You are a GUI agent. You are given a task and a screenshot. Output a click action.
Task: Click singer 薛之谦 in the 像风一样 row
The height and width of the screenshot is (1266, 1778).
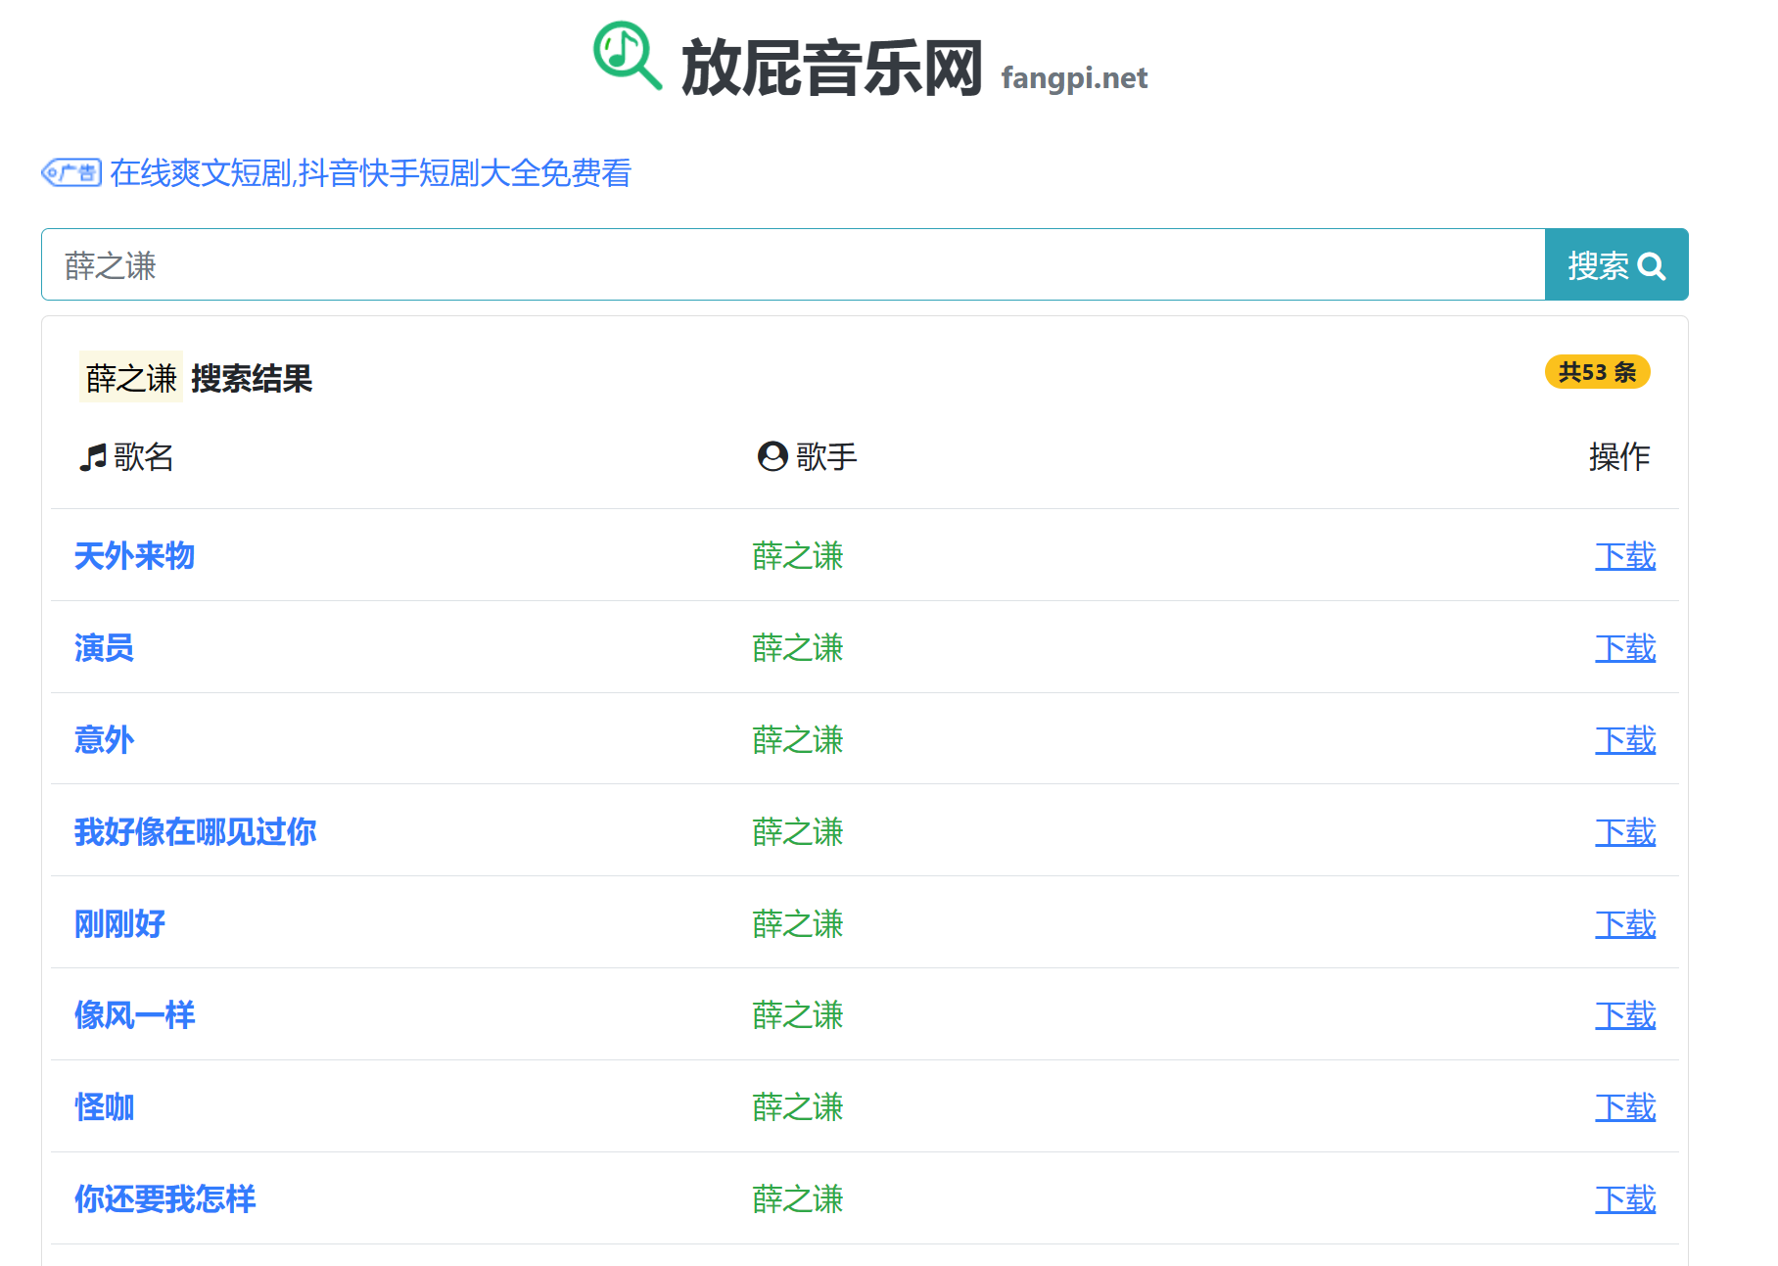click(798, 1015)
